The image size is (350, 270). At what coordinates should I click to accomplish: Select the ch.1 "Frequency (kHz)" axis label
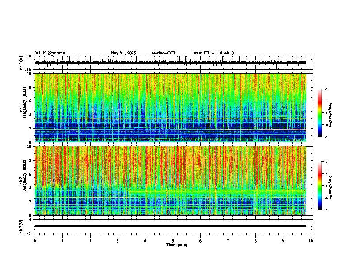tap(24, 103)
